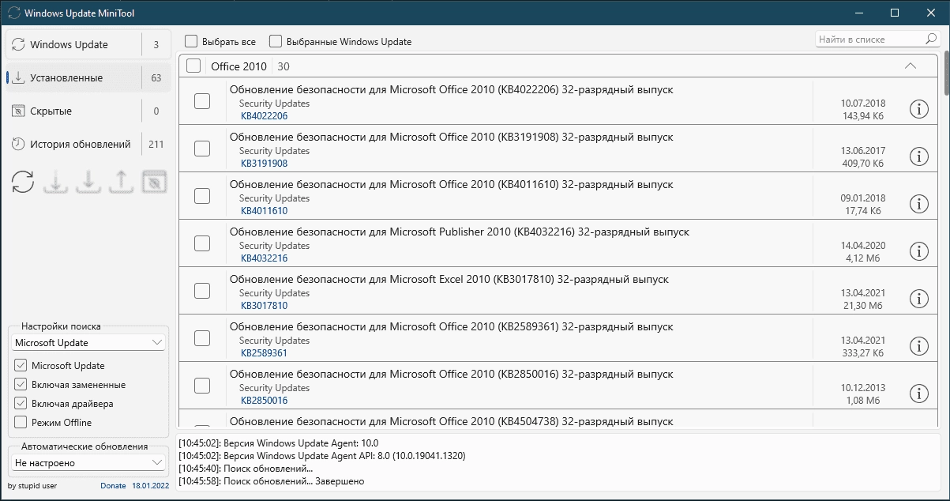The height and width of the screenshot is (501, 950).
Task: Enable Режим Offline checkbox
Action: pos(21,423)
